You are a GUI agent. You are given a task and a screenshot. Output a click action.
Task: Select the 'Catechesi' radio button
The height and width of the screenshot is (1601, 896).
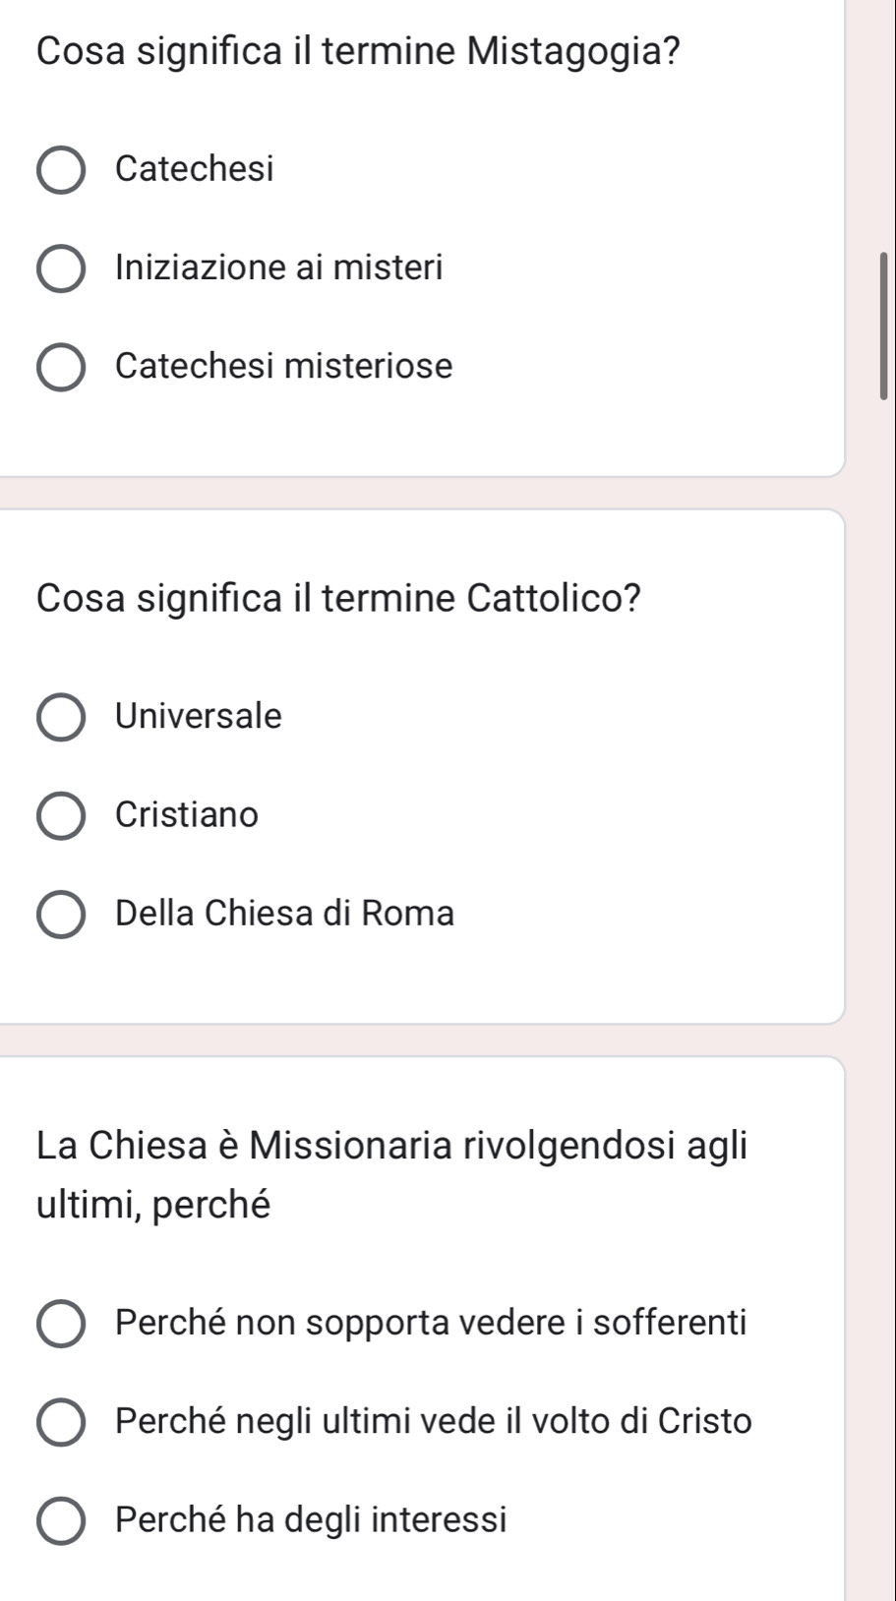(61, 170)
